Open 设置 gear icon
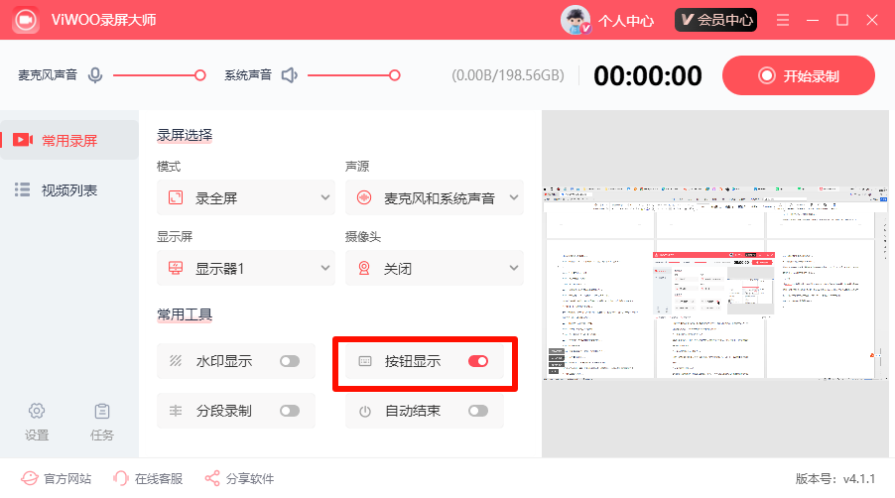The image size is (895, 498). pyautogui.click(x=37, y=411)
